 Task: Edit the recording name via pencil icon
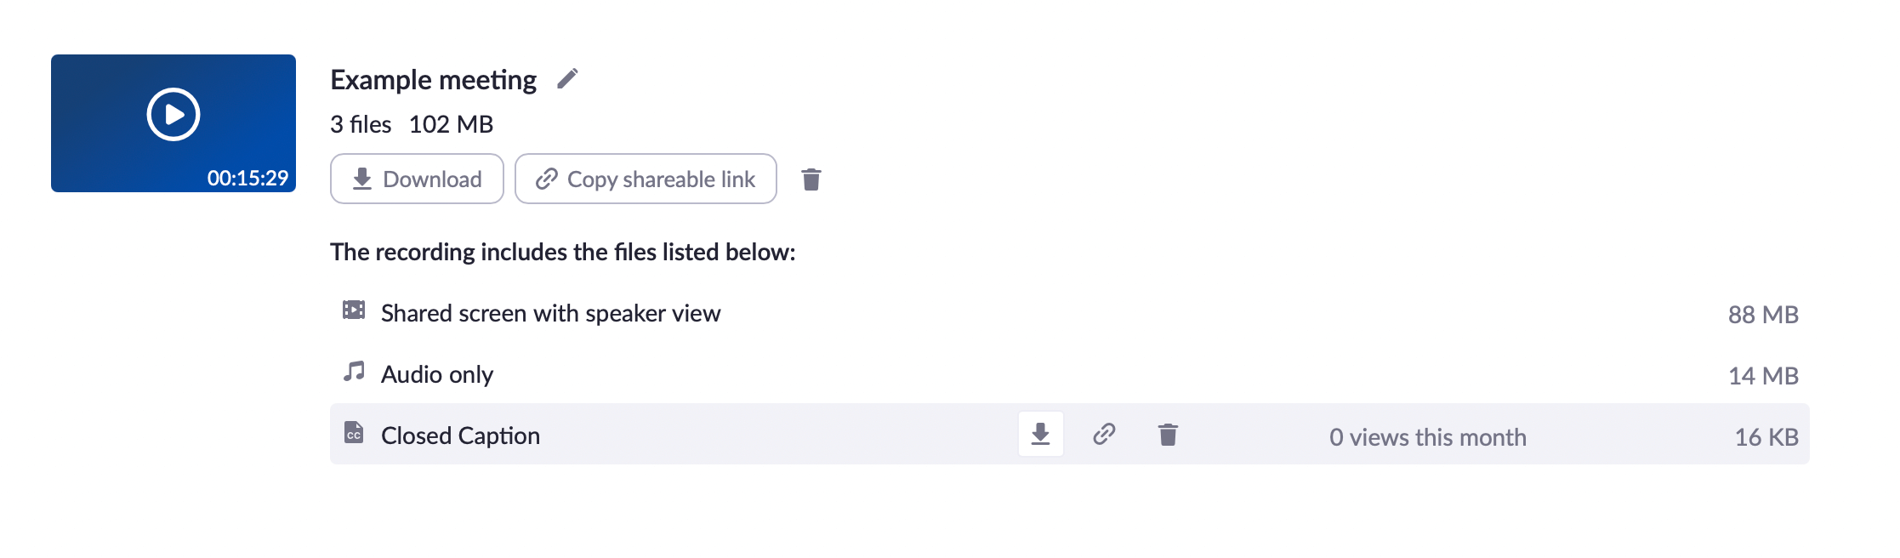tap(568, 78)
